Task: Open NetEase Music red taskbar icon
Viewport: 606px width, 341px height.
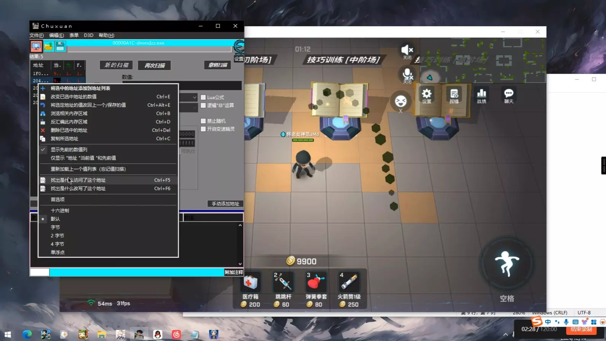Action: (x=176, y=335)
